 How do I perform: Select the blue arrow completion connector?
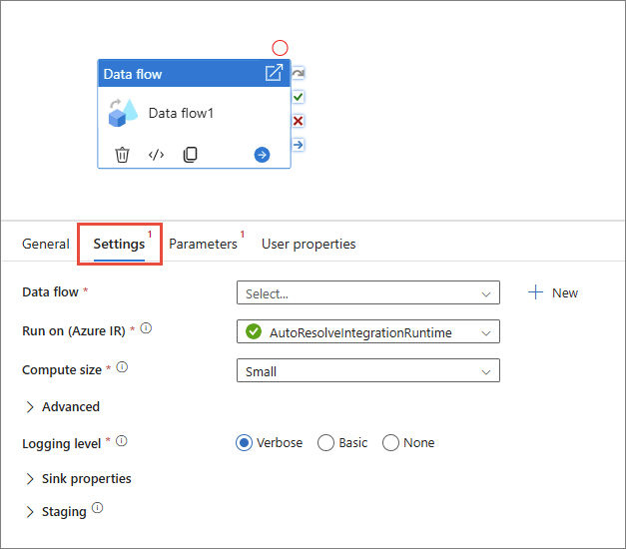(x=299, y=144)
